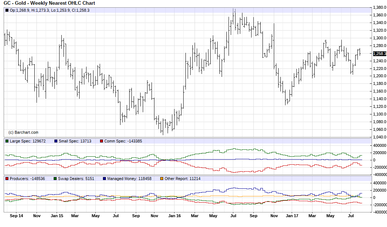Click the 1,160.0 price axis label
Viewport: 387px width, 227px height.
click(x=380, y=91)
